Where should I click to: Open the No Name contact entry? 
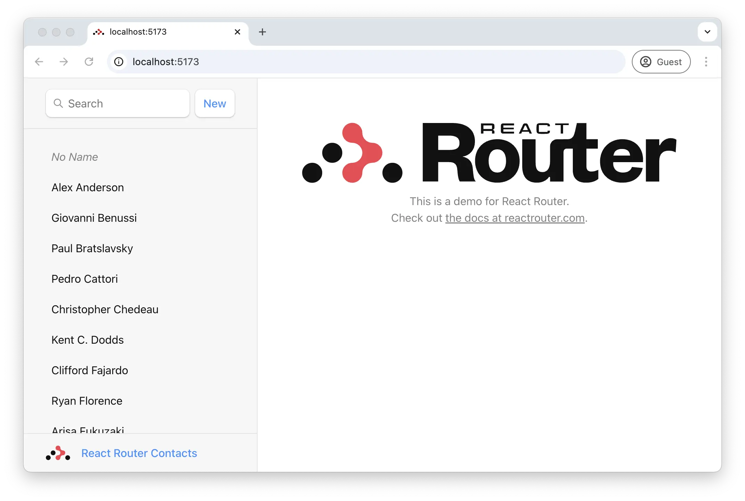pyautogui.click(x=74, y=157)
